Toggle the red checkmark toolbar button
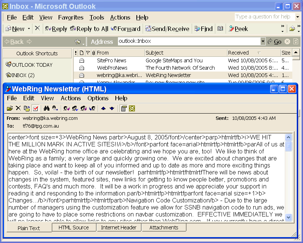 35,108
